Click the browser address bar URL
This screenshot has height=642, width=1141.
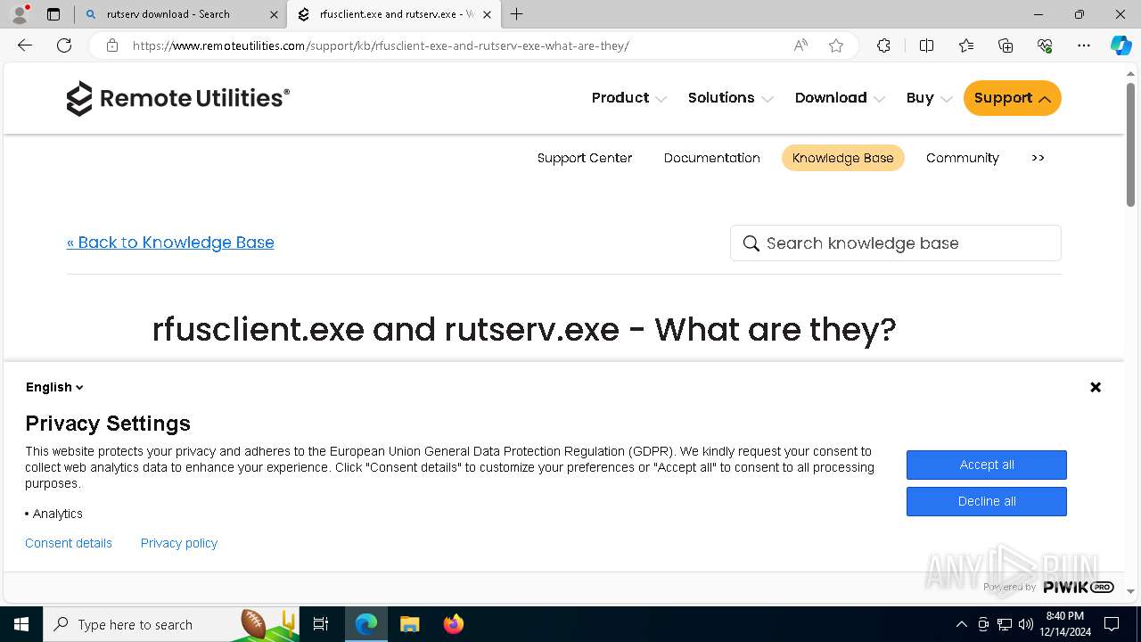[381, 45]
